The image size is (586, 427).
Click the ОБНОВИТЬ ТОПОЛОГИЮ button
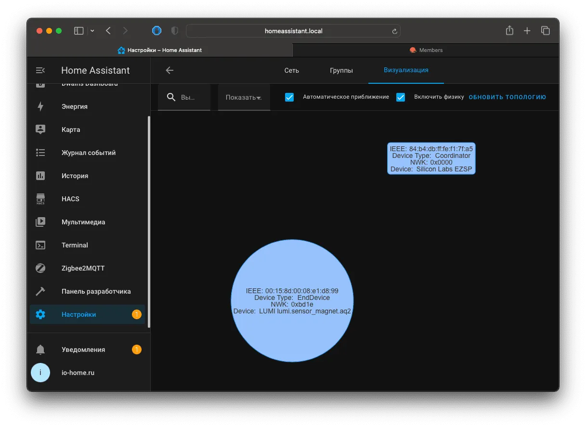point(508,97)
